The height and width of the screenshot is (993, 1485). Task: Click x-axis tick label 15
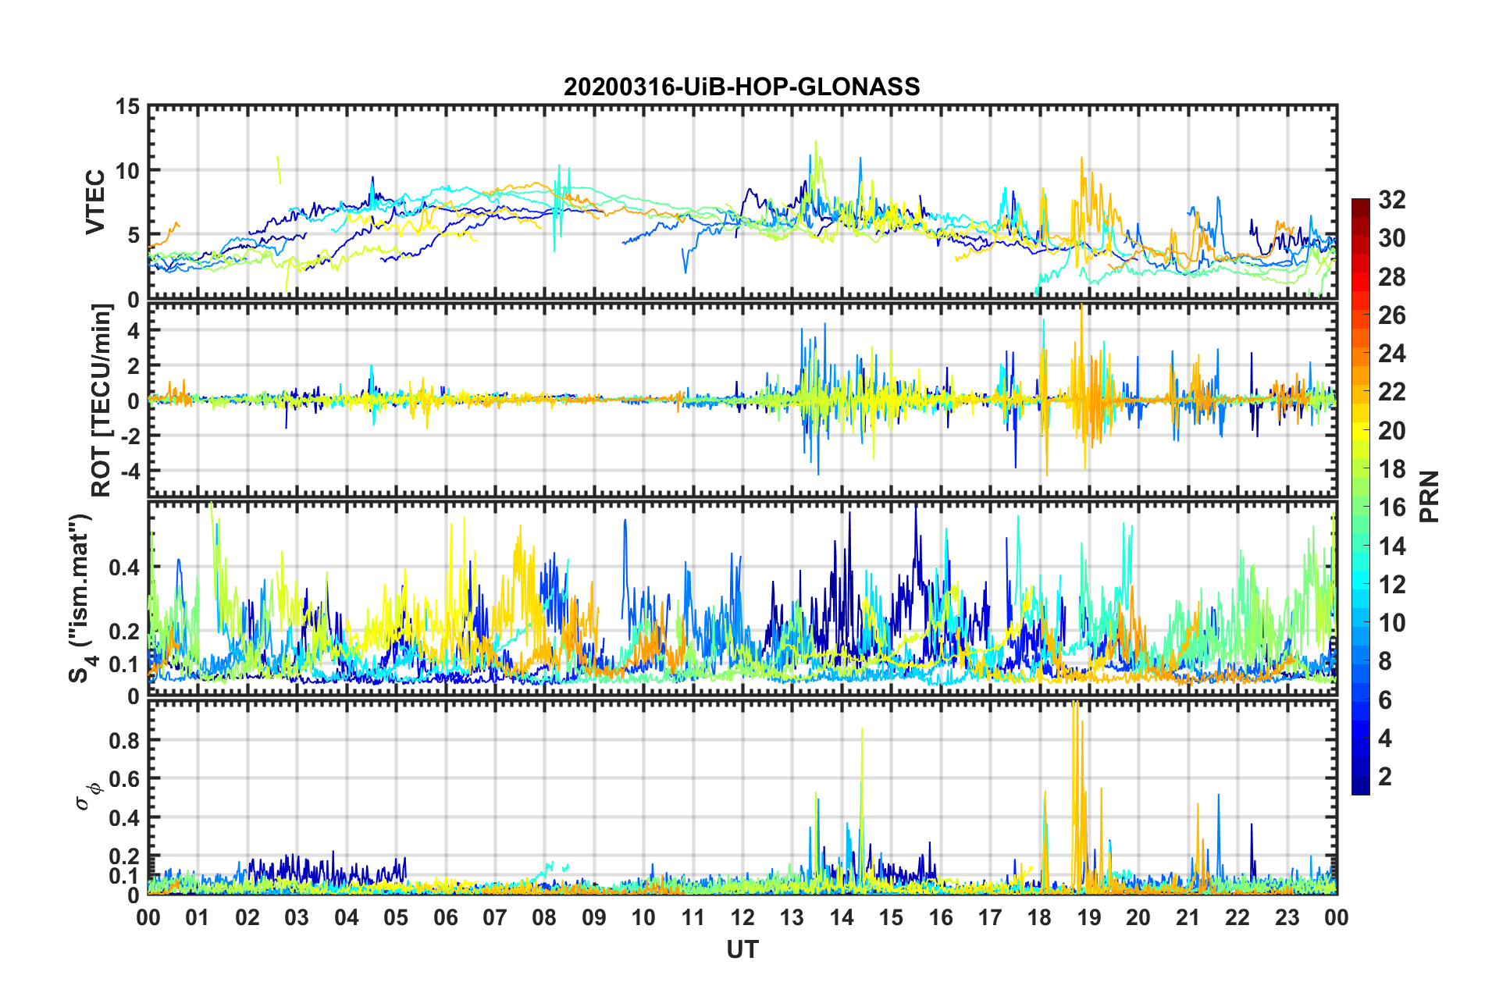tap(891, 917)
